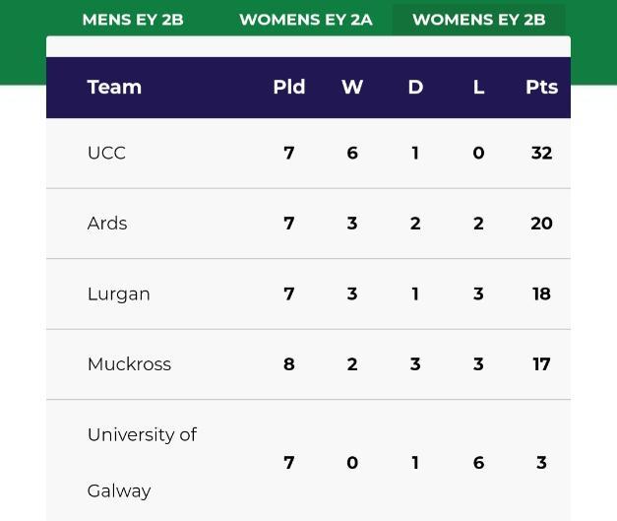617x521 pixels.
Task: Click the D column header
Action: click(x=415, y=87)
